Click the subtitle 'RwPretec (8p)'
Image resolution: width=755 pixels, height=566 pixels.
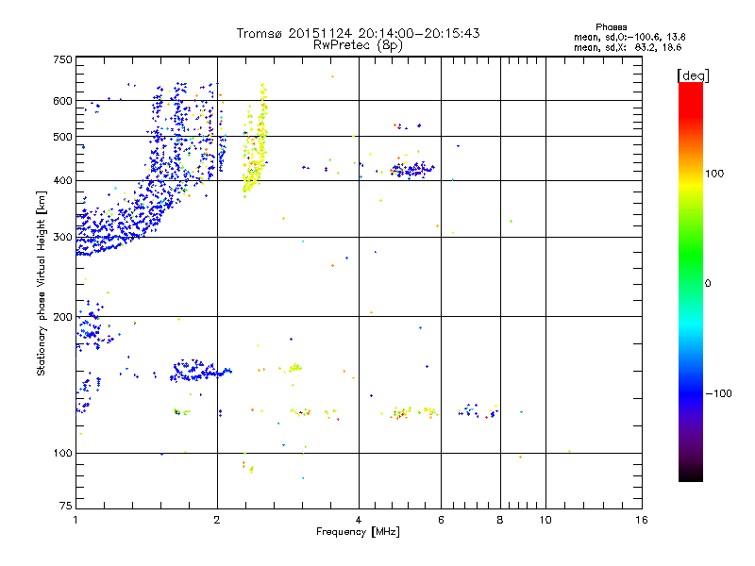[x=358, y=45]
